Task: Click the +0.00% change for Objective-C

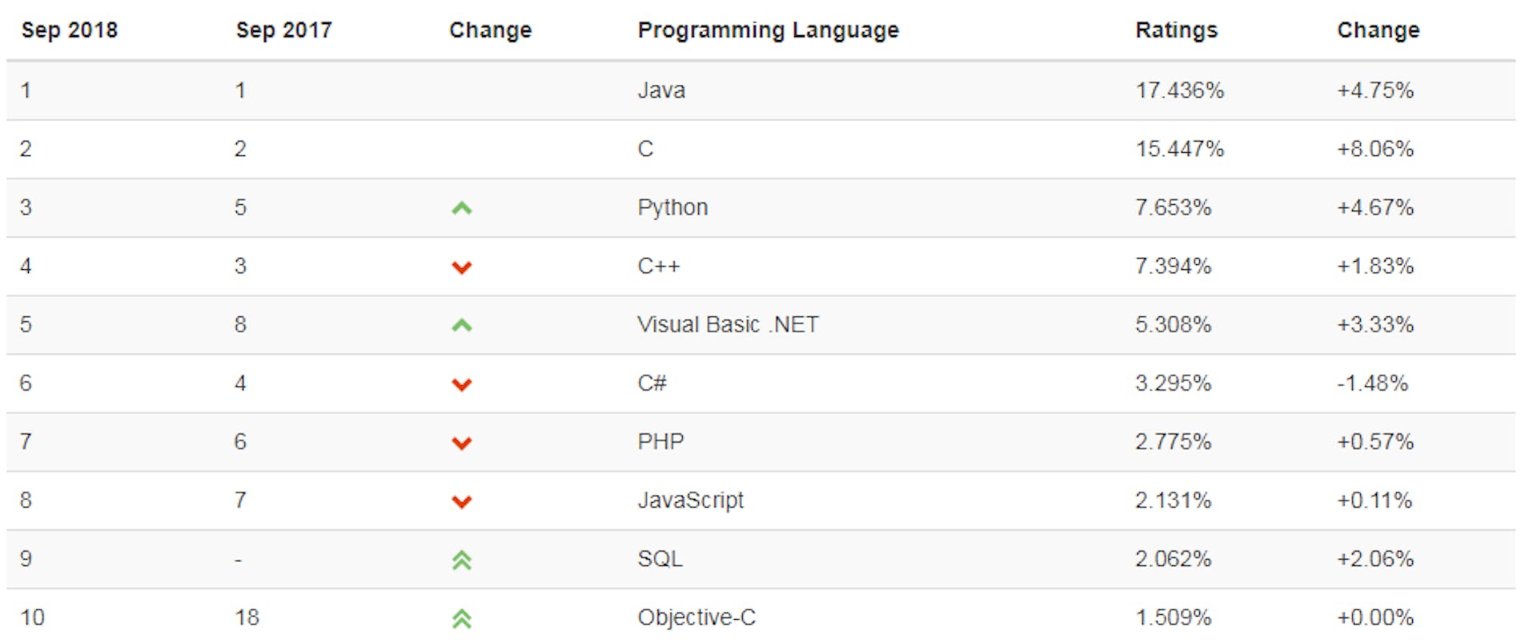Action: pyautogui.click(x=1375, y=617)
